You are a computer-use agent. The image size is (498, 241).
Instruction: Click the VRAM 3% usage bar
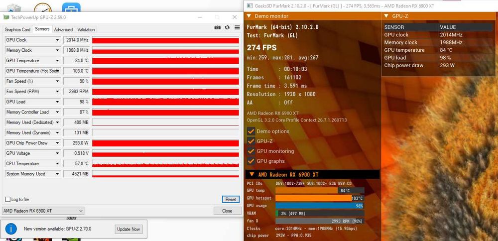tap(320, 214)
